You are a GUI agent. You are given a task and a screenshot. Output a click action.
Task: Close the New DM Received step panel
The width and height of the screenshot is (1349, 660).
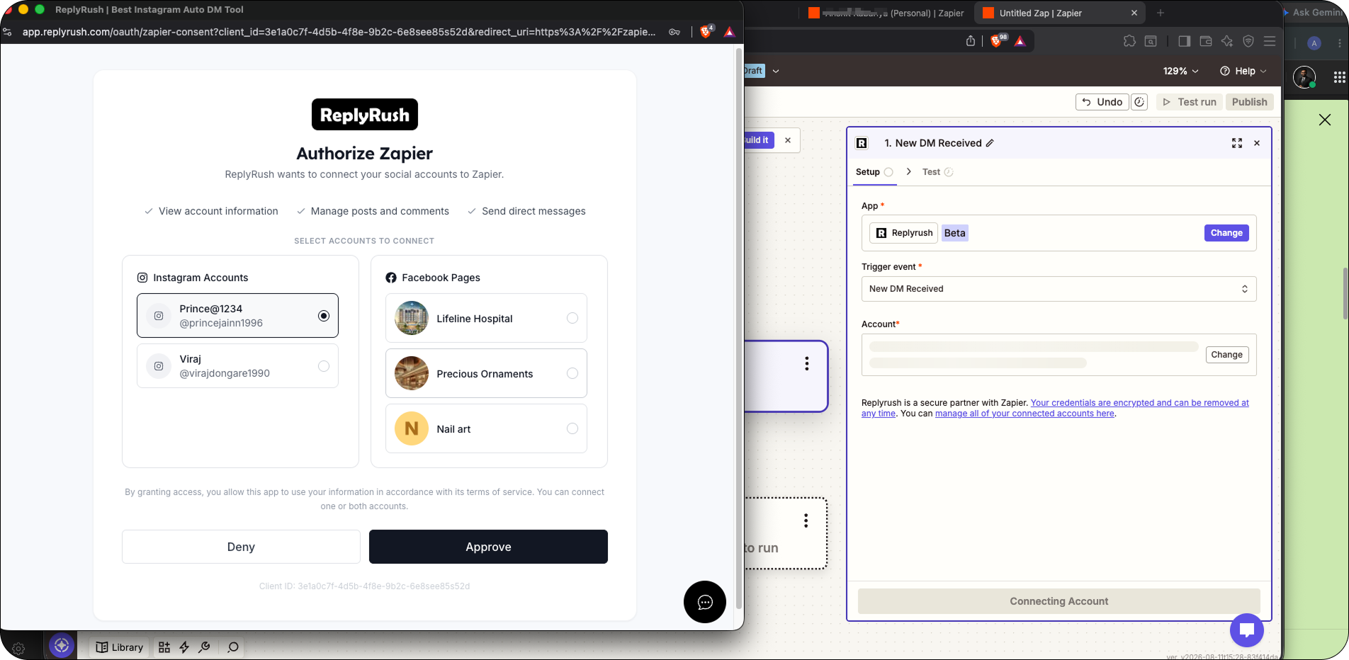click(x=1257, y=143)
